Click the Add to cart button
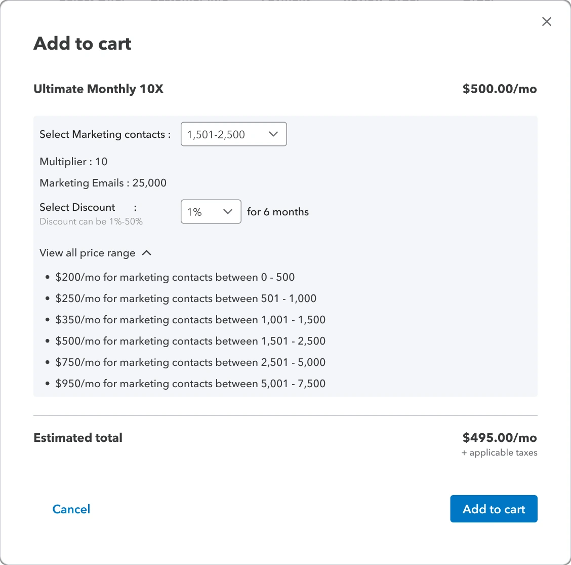Screen dimensions: 571x565 [494, 509]
